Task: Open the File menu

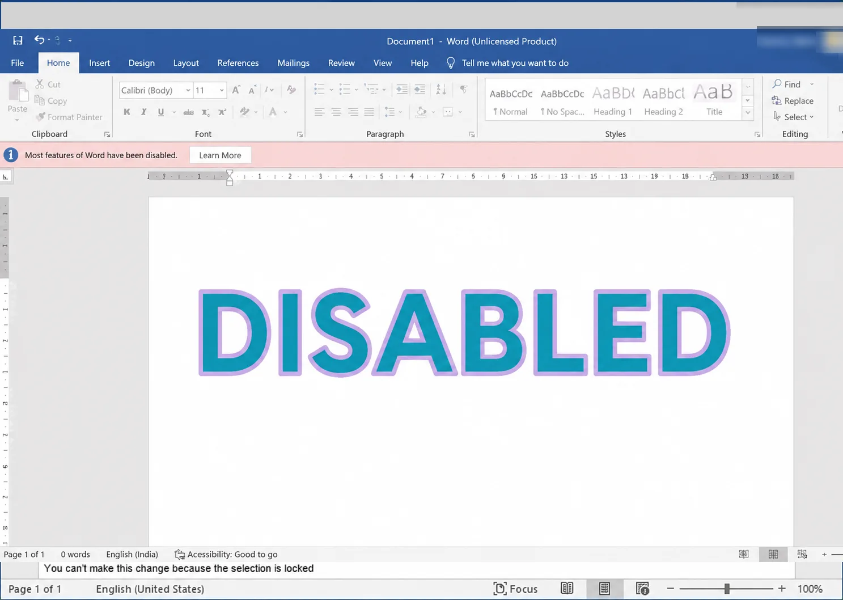Action: point(18,63)
